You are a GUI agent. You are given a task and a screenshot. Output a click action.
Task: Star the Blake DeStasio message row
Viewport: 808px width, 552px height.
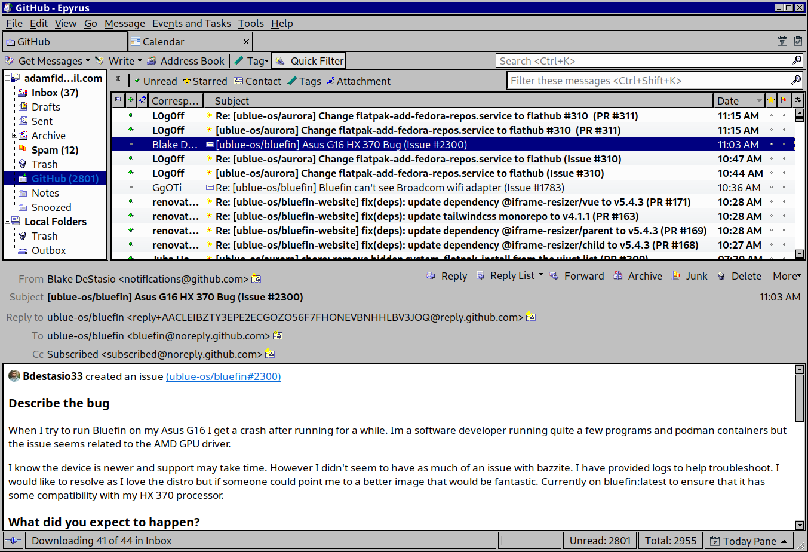771,144
